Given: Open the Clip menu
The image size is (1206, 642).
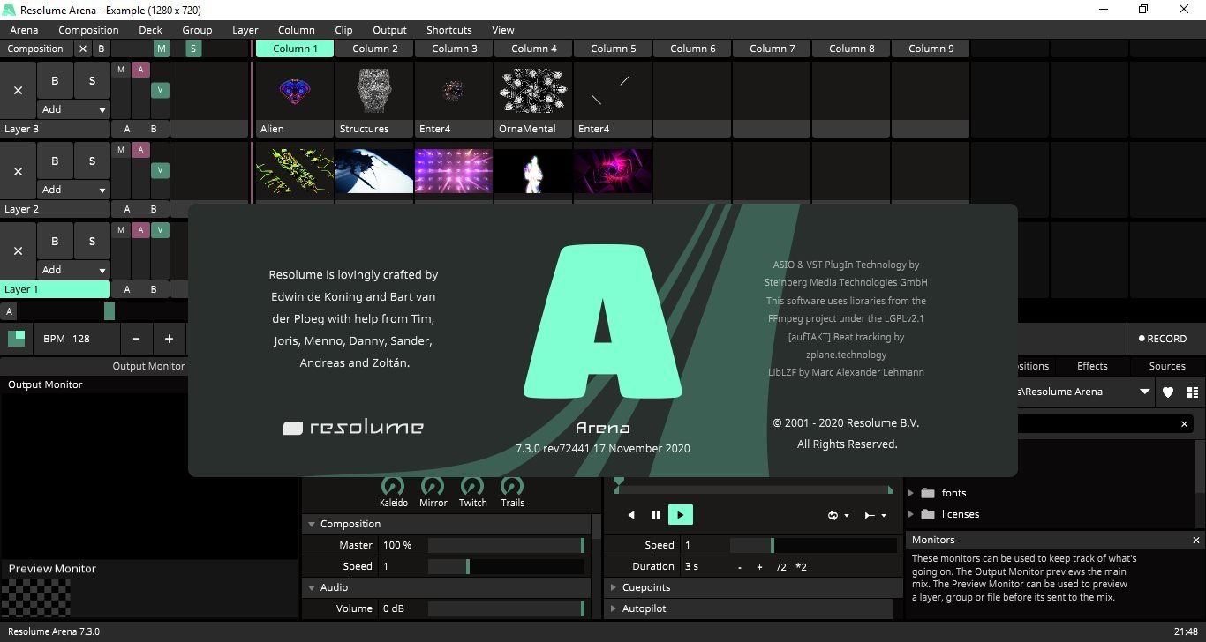Looking at the screenshot, I should point(343,30).
